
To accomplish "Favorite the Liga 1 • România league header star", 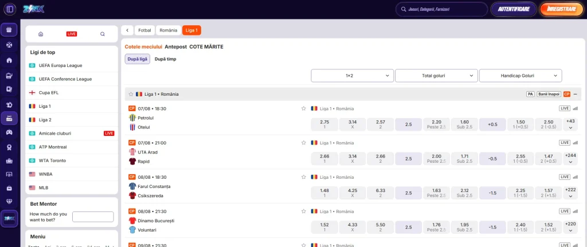I will pos(131,95).
